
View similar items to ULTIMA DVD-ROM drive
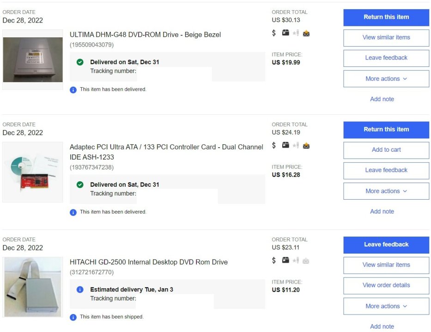coord(386,37)
